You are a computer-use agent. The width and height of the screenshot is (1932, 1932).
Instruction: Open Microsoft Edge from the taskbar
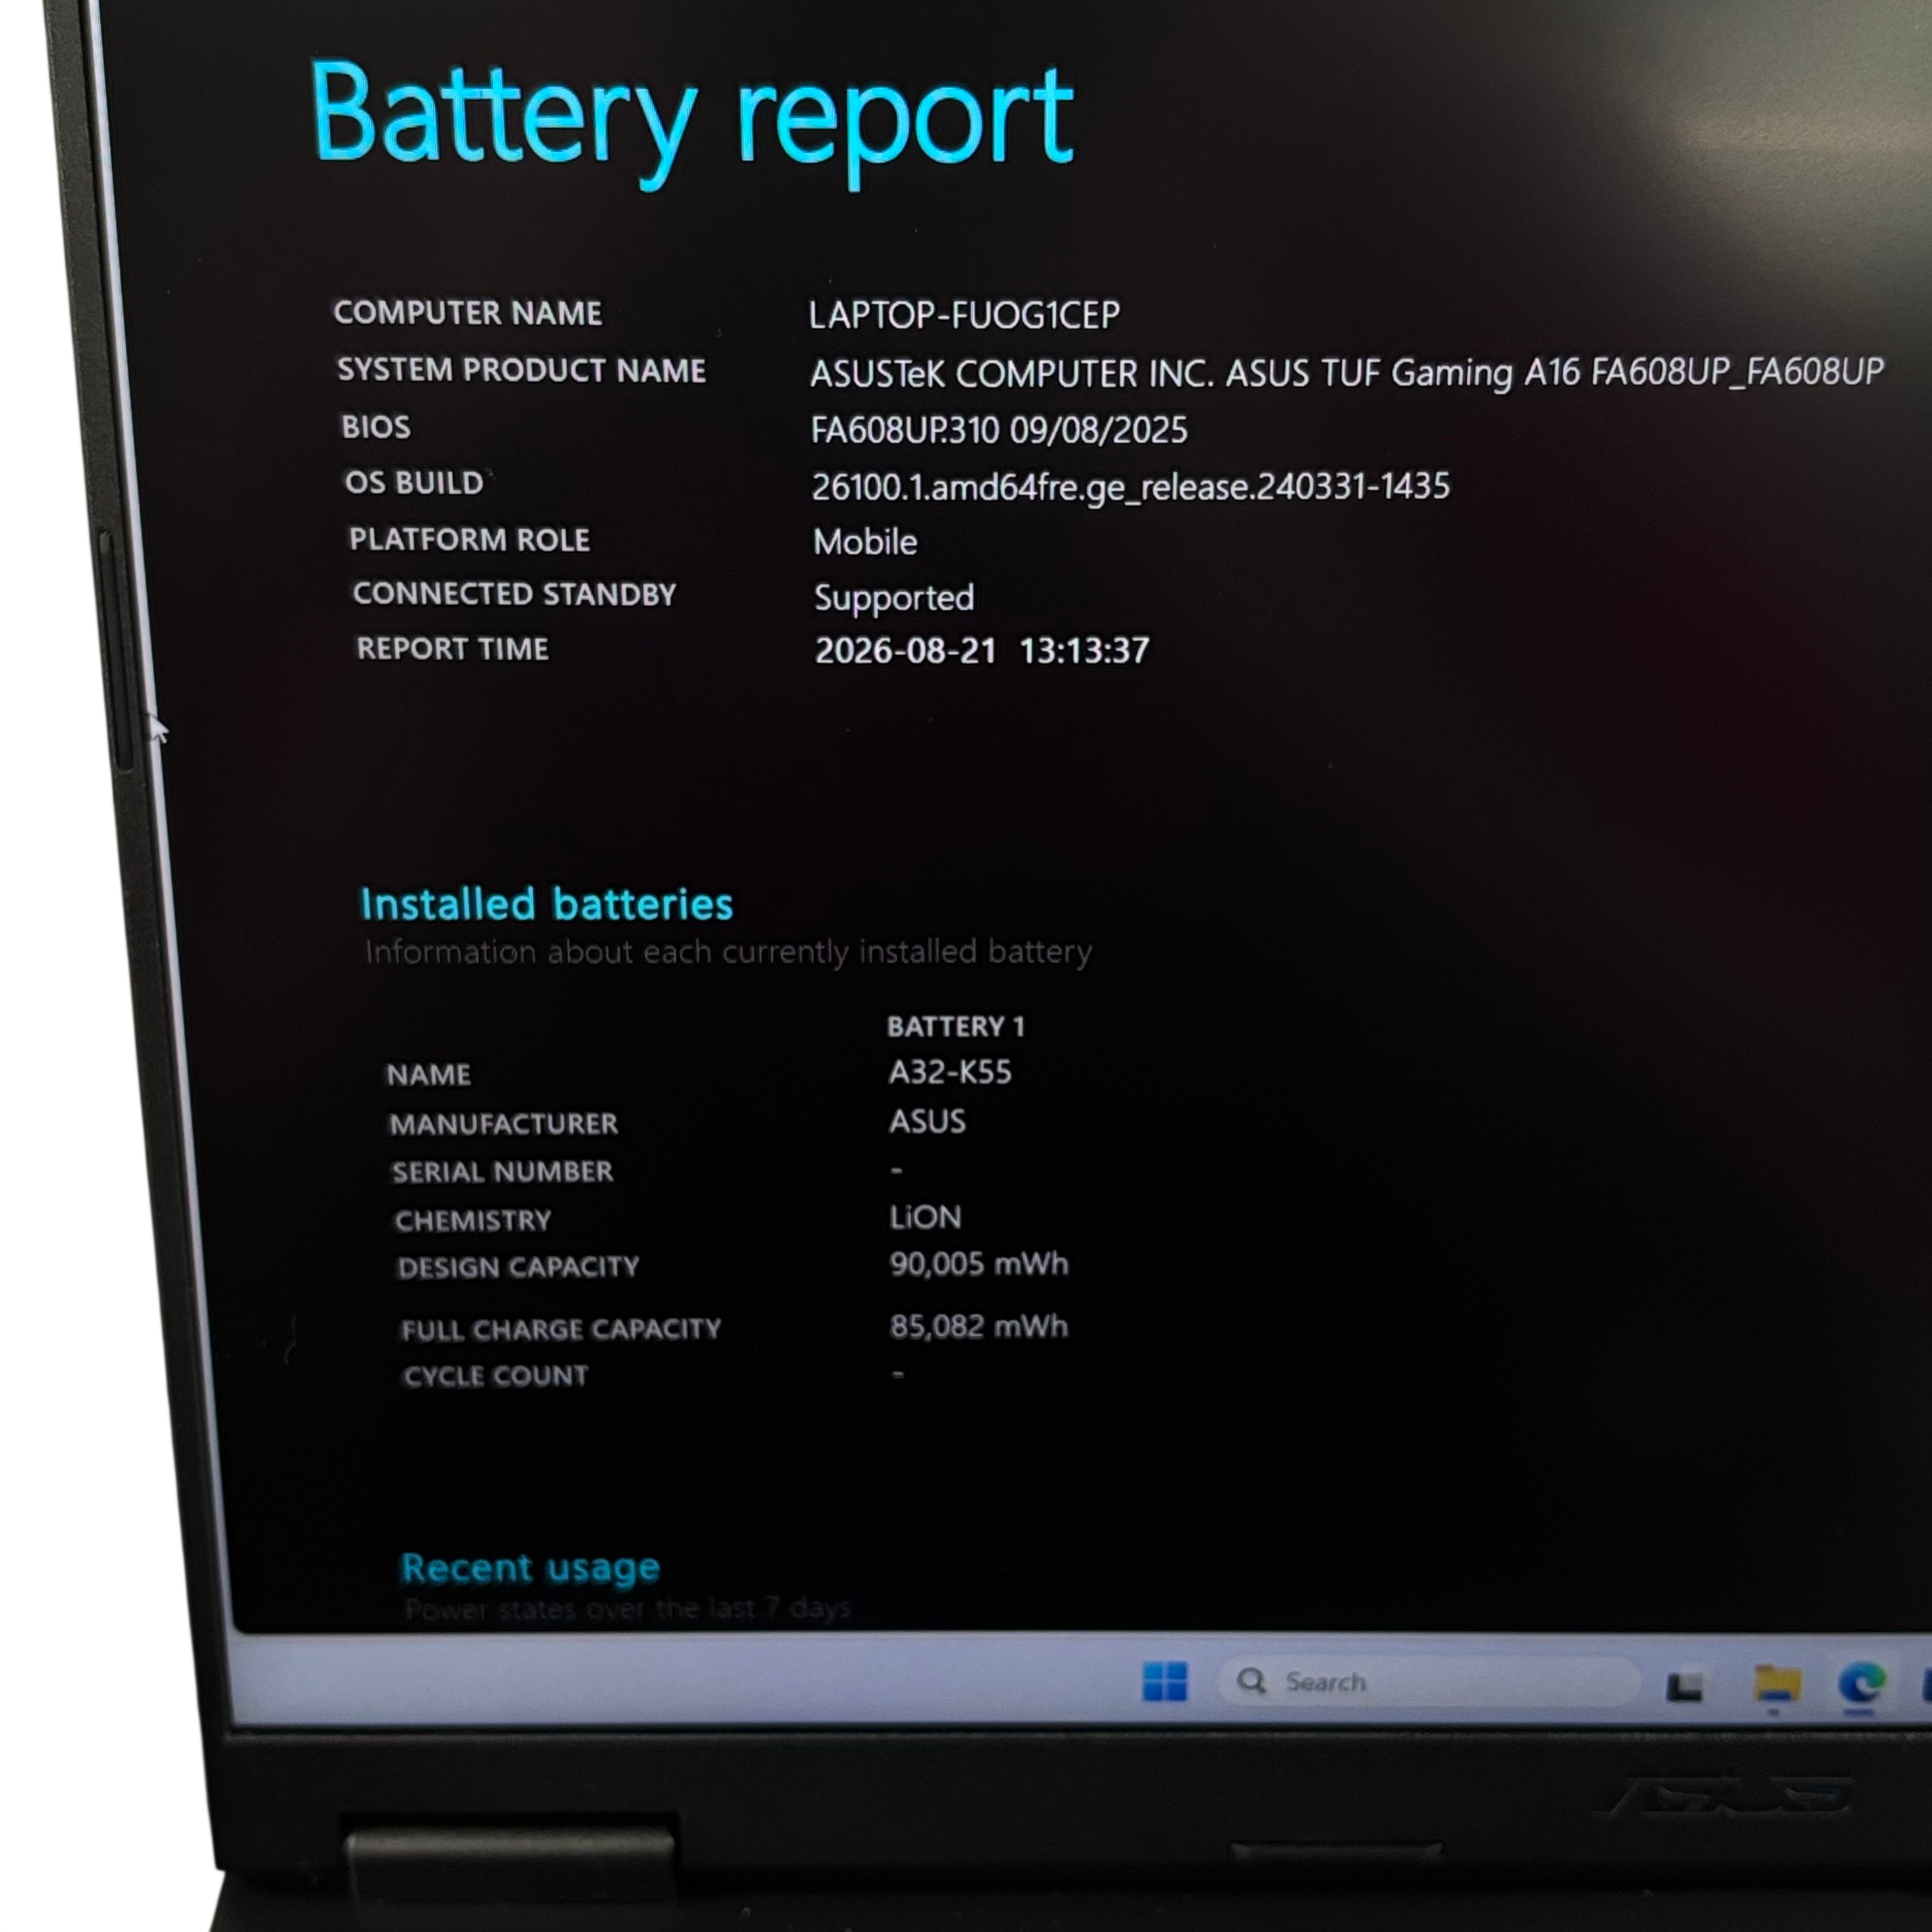point(1862,1683)
